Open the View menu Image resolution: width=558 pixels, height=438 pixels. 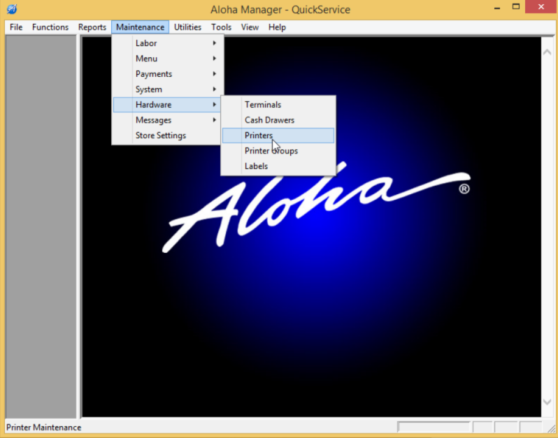[x=250, y=27]
